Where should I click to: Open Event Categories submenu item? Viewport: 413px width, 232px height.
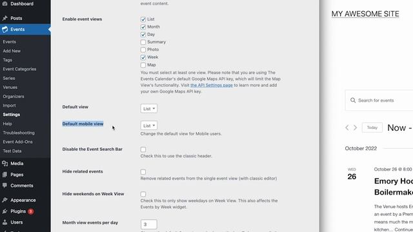(x=19, y=69)
